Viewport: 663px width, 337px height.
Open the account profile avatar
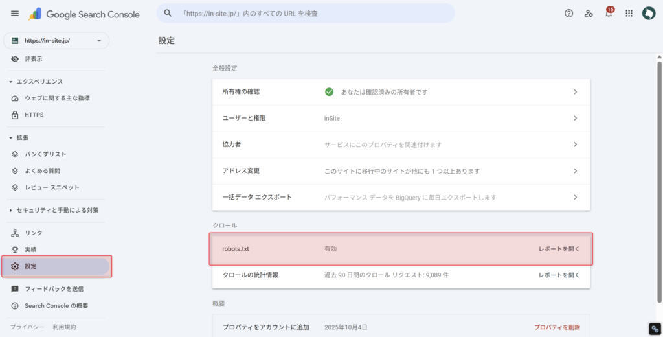pos(649,14)
